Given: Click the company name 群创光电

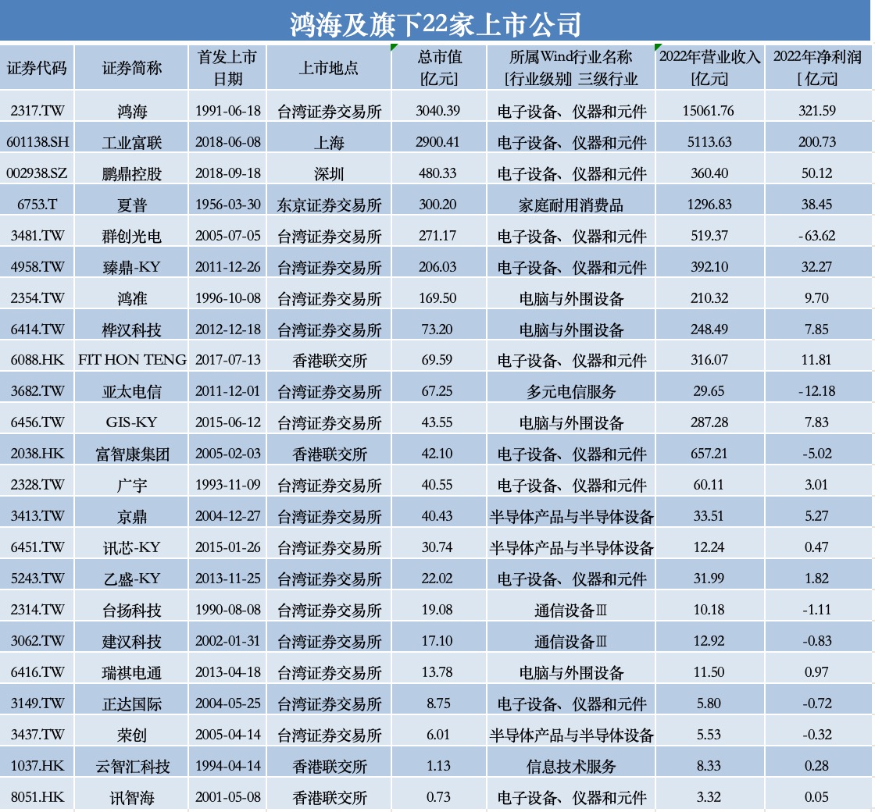Looking at the screenshot, I should (132, 237).
